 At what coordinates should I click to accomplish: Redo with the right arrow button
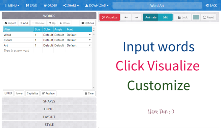coord(136,17)
